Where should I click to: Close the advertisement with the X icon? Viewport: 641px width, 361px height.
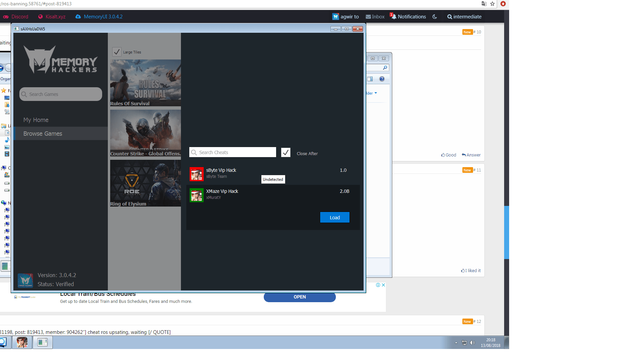click(x=384, y=285)
